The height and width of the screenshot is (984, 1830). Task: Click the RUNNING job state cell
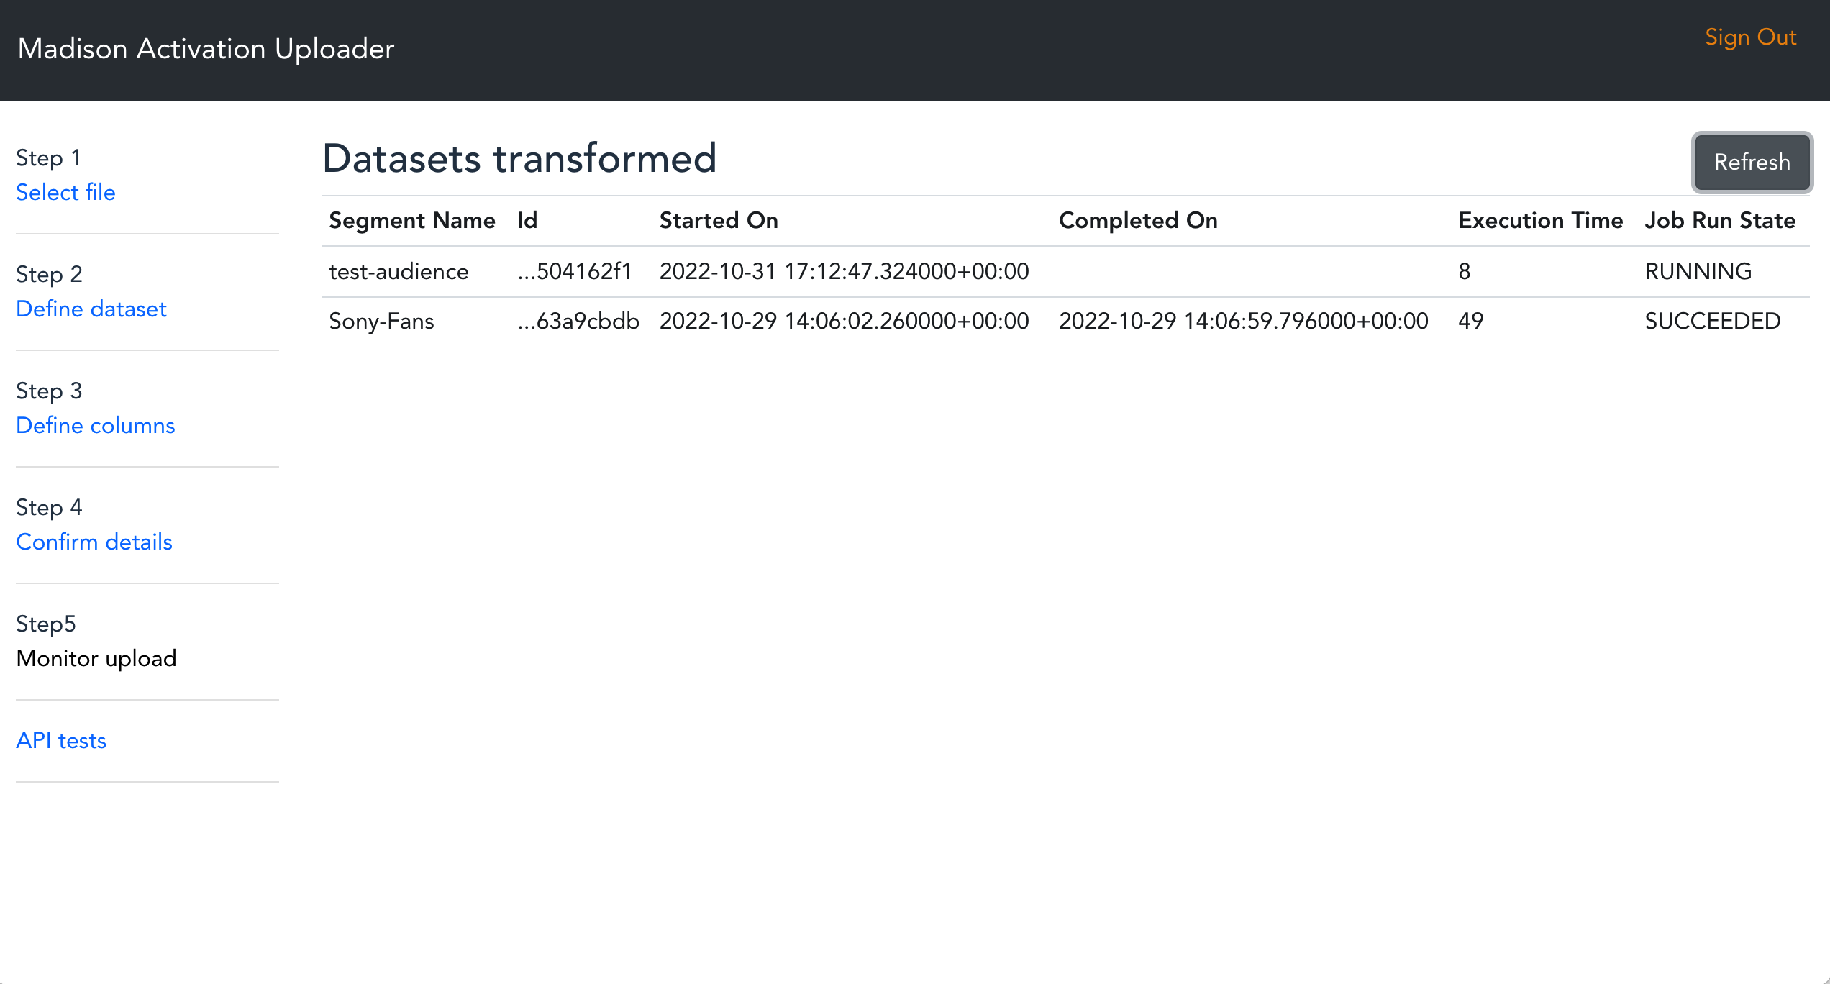tap(1698, 272)
